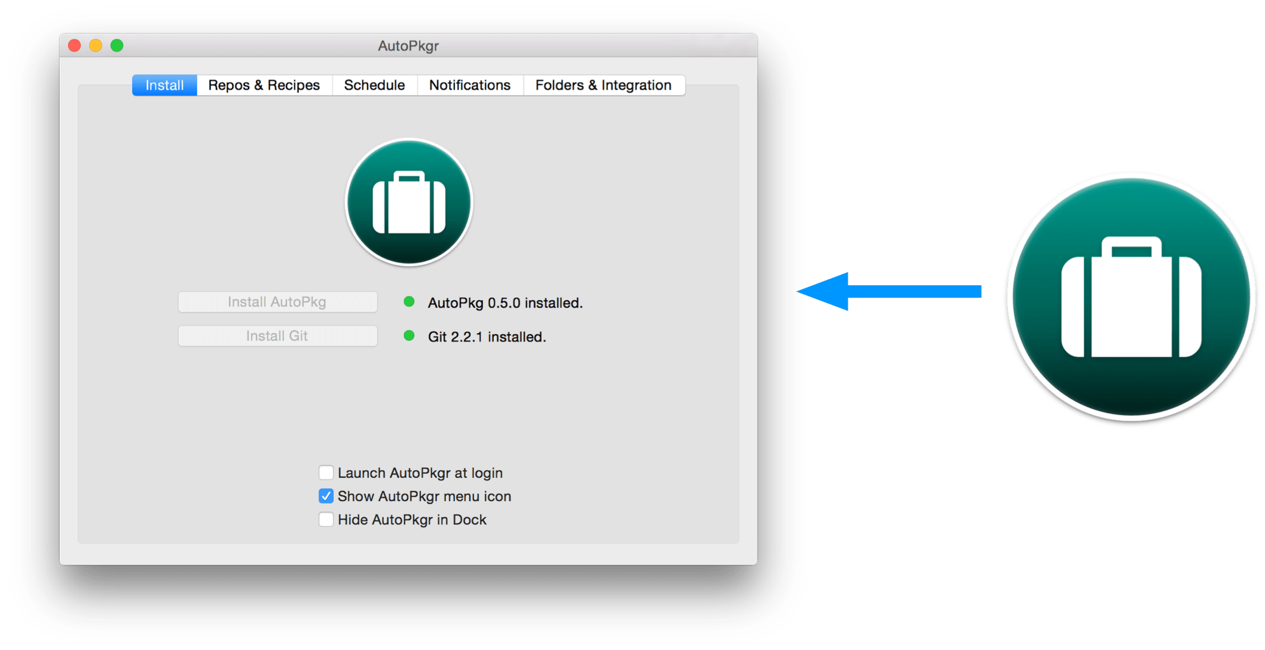Select the Install tab
Viewport: 1265px width, 650px height.
(164, 85)
